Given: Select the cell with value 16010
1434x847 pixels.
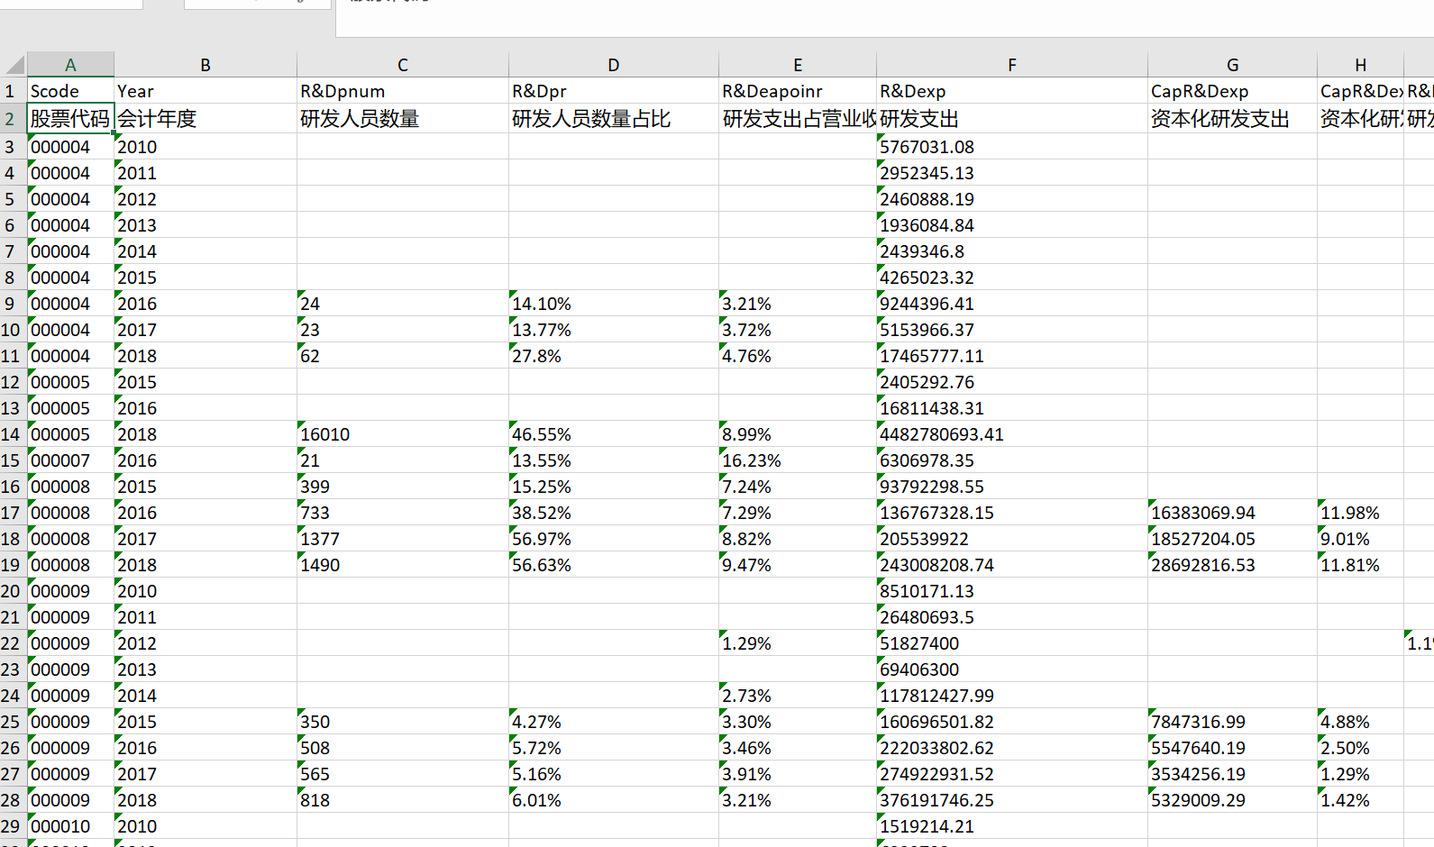Looking at the screenshot, I should (402, 434).
